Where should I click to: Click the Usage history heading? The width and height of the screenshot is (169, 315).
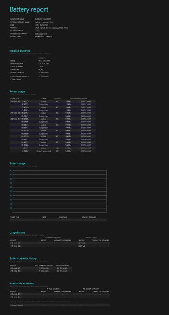tap(17, 233)
